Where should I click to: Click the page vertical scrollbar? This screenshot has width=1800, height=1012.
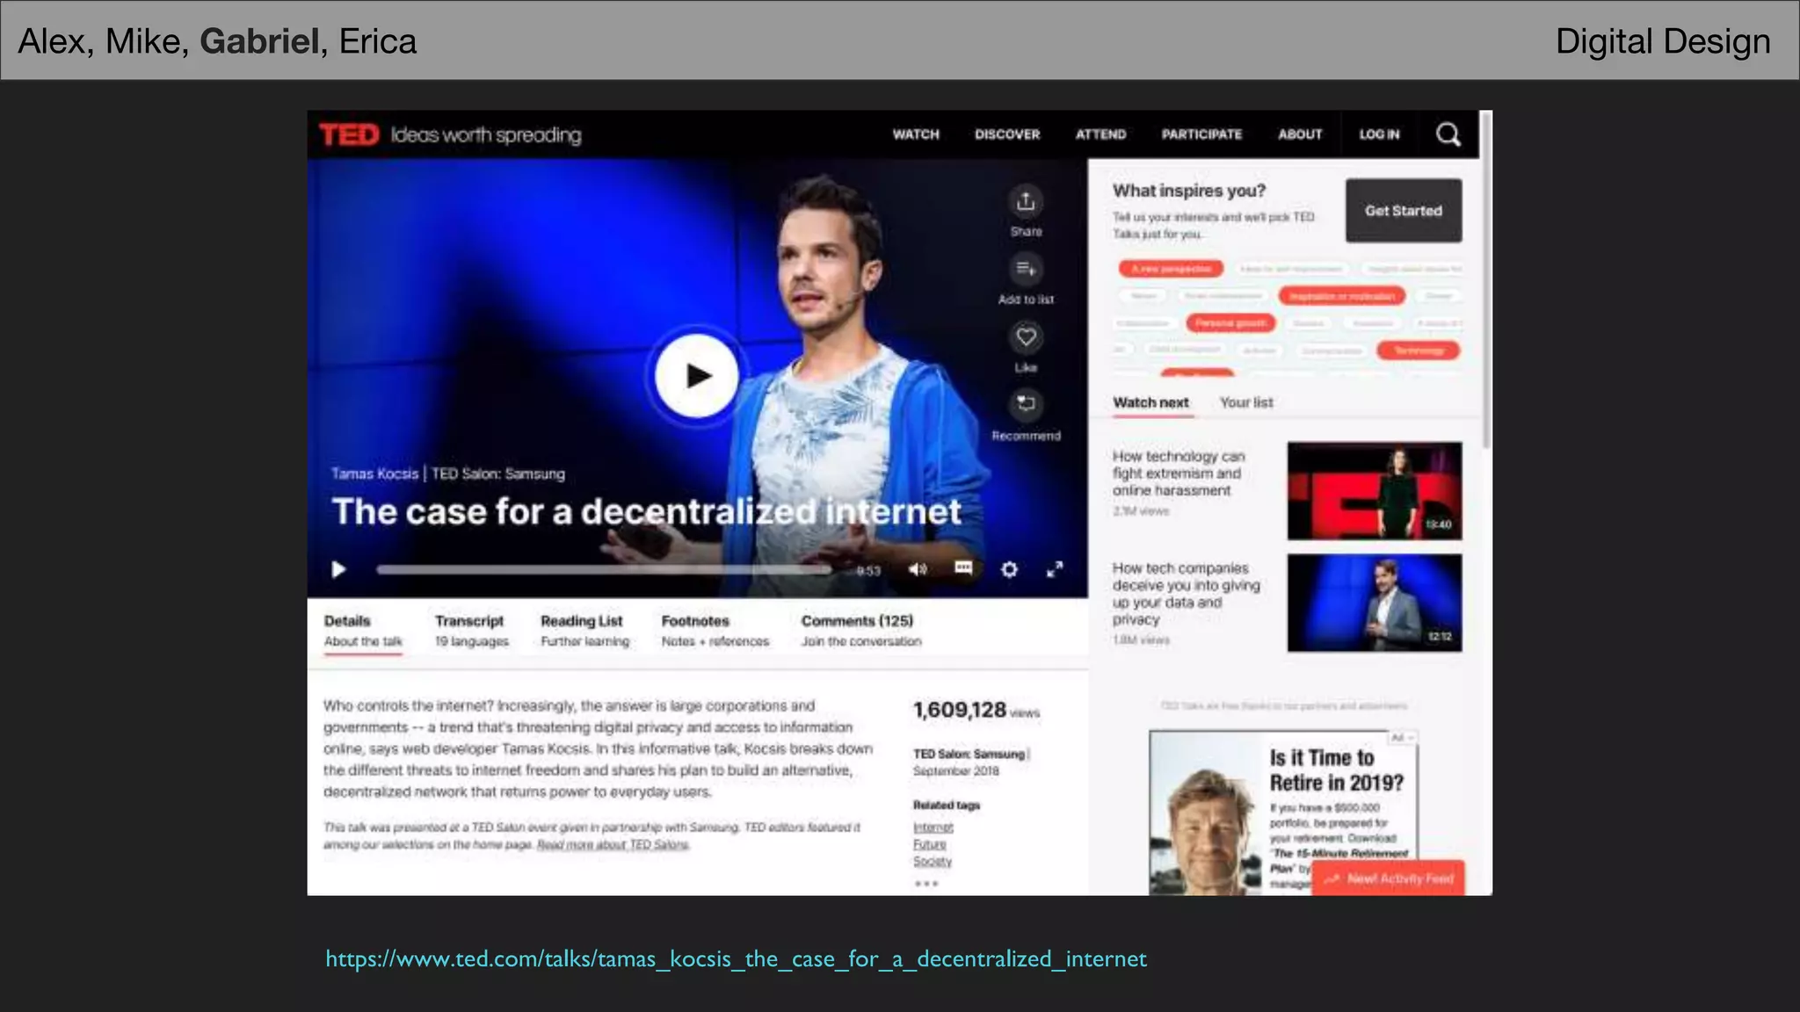[x=1486, y=281]
